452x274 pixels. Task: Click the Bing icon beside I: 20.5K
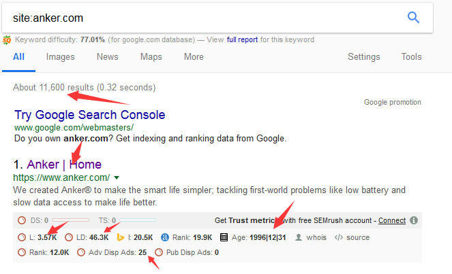pyautogui.click(x=121, y=237)
